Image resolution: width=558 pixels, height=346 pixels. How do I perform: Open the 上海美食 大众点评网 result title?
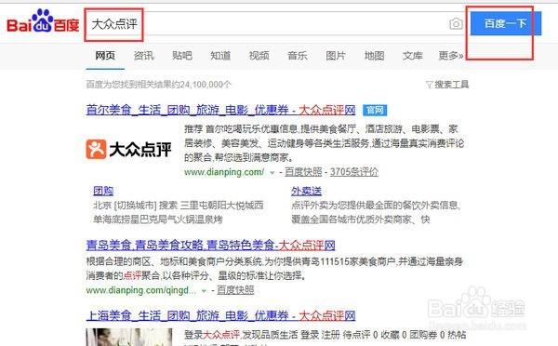point(220,315)
